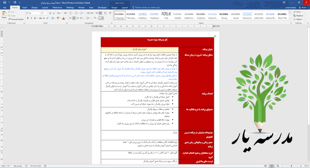Apply the Strong style

[224, 15]
